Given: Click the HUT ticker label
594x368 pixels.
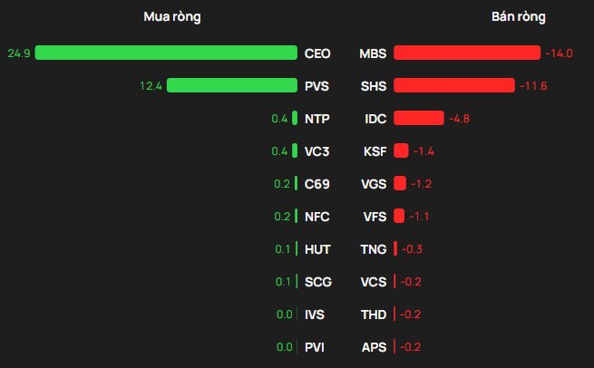Looking at the screenshot, I should pyautogui.click(x=317, y=249).
